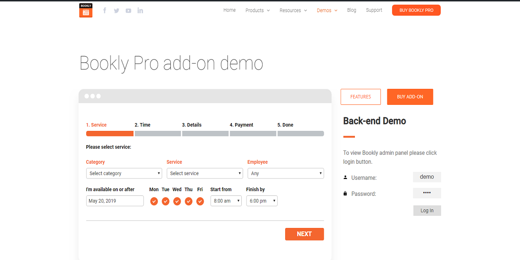Screen dimensions: 520x260
Task: Click the lock icon beside Password
Action: pyautogui.click(x=345, y=193)
